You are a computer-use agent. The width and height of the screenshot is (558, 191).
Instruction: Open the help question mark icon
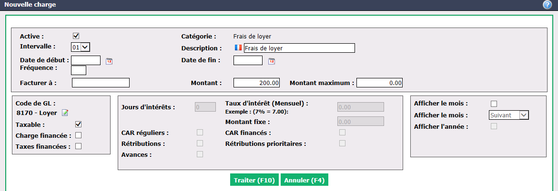(547, 5)
